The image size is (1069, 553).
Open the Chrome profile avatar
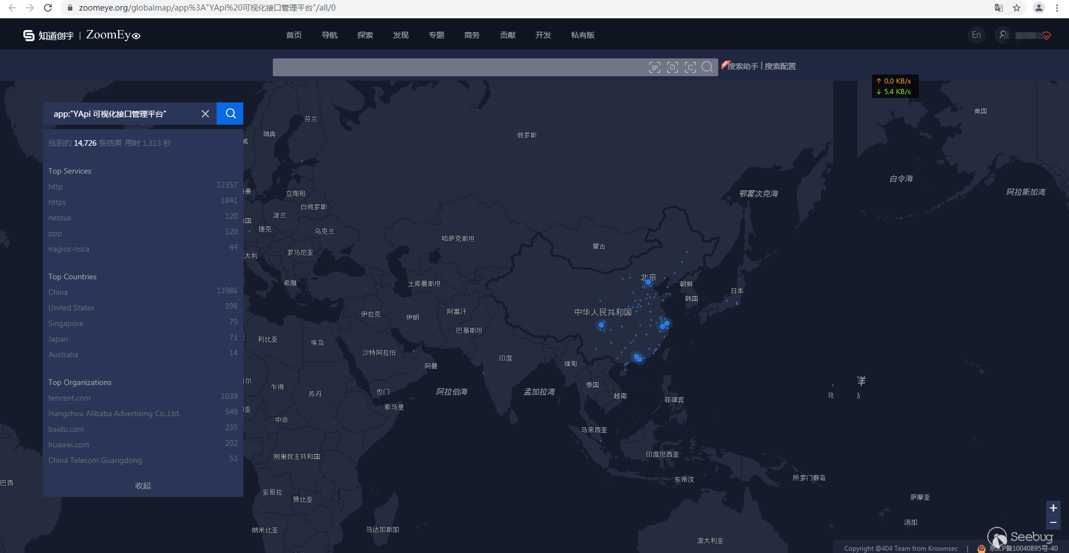1039,8
